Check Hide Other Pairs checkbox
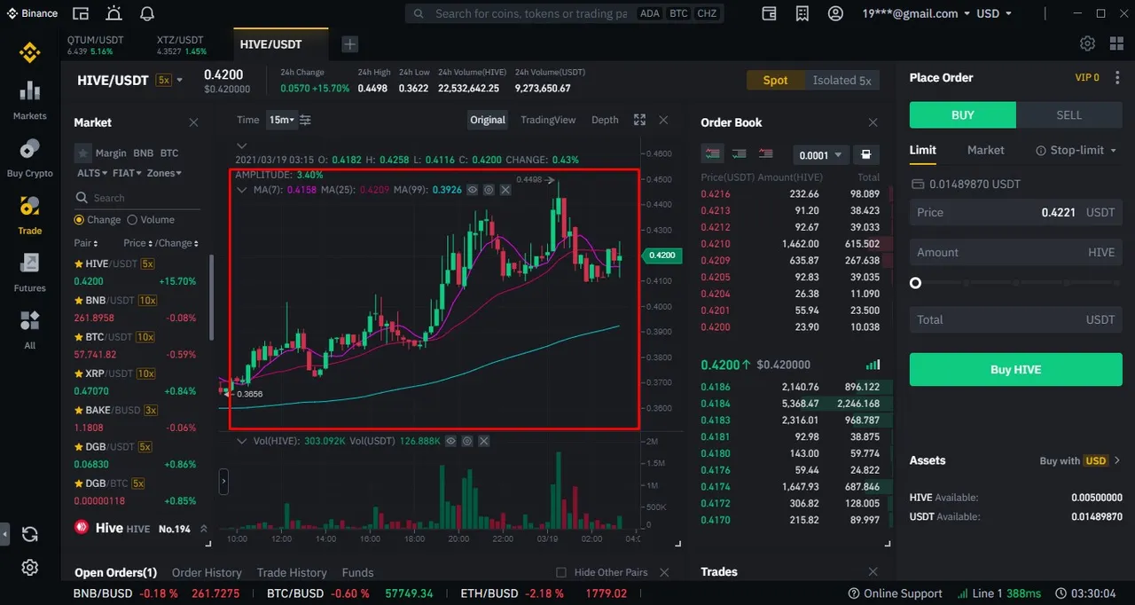The height and width of the screenshot is (605, 1135). [x=560, y=572]
